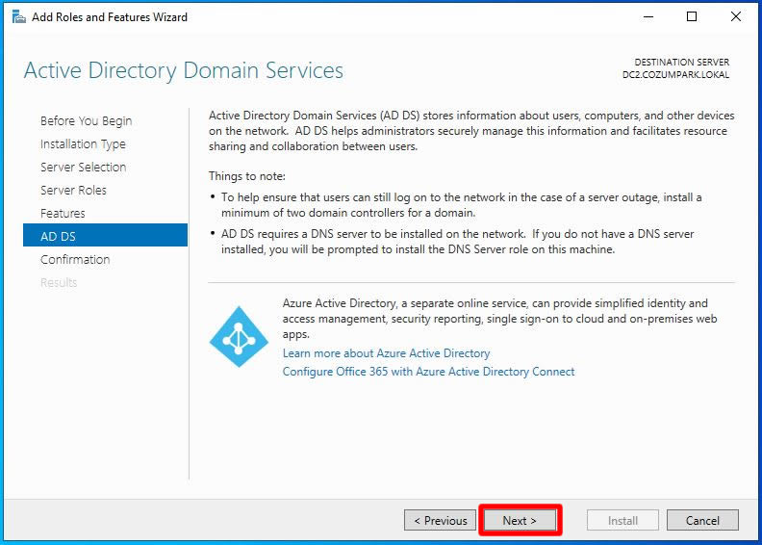Screen dimensions: 762x545
Task: Open the Installation Type step
Action: 83,143
